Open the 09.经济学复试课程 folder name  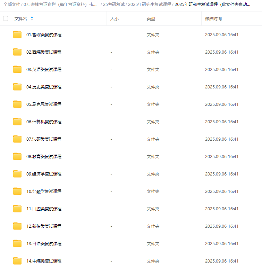[x=44, y=174]
